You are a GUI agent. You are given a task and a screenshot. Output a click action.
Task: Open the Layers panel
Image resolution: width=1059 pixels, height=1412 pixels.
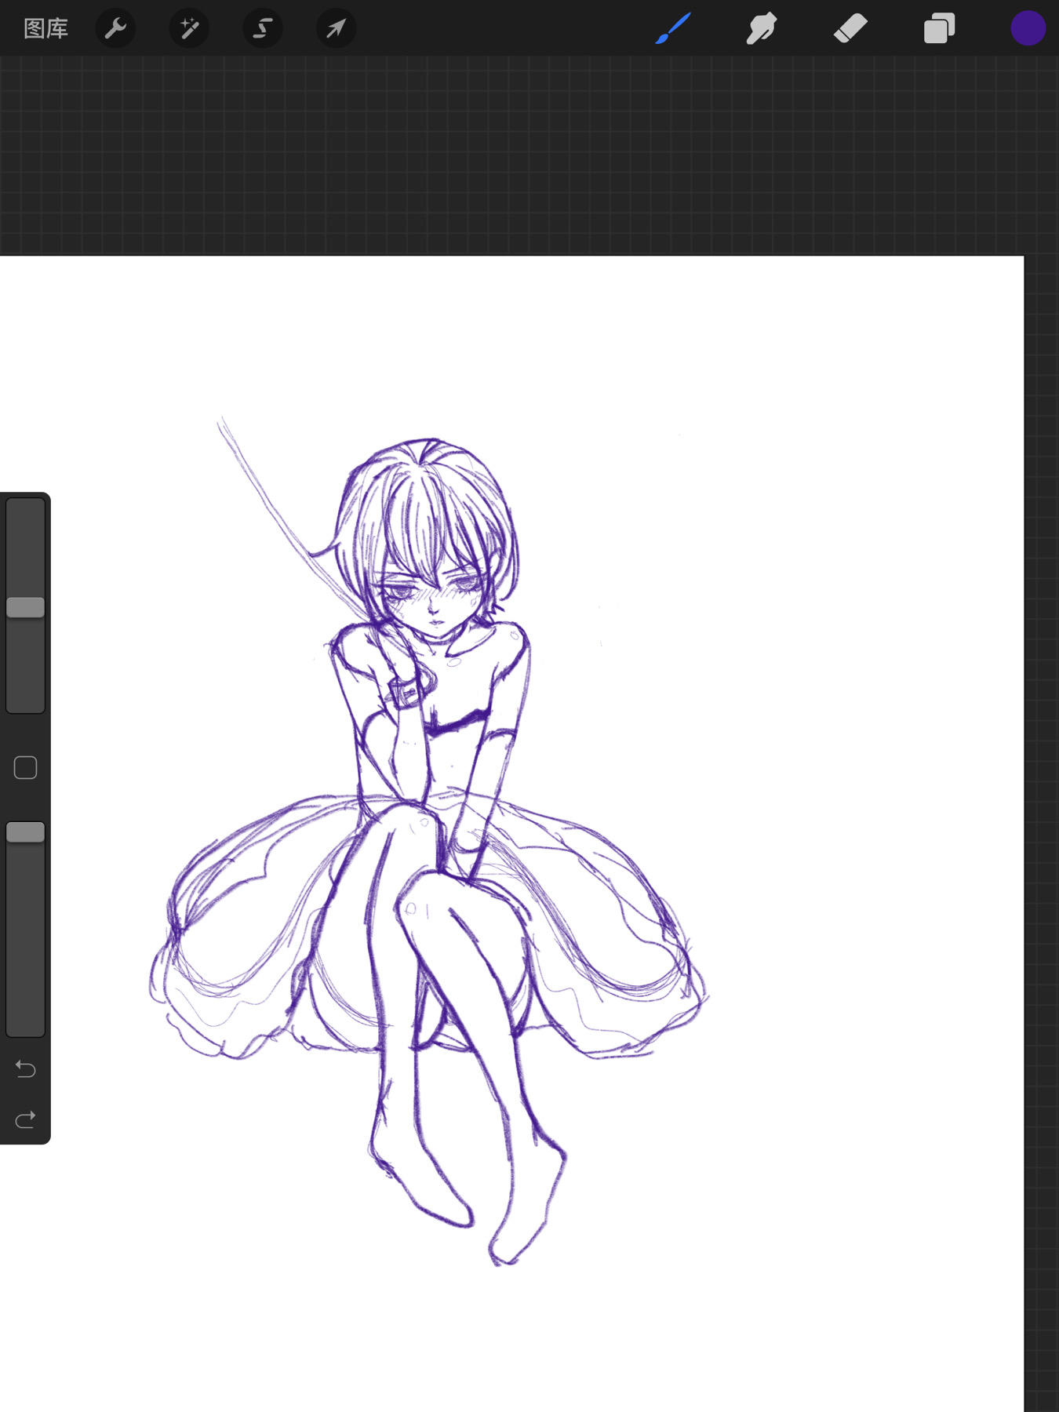[x=939, y=28]
